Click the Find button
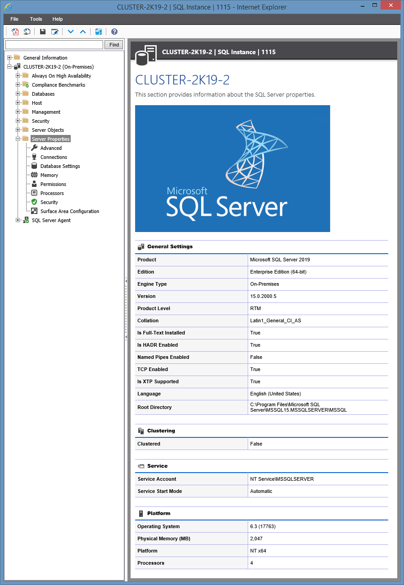Image resolution: width=404 pixels, height=585 pixels. (x=113, y=44)
